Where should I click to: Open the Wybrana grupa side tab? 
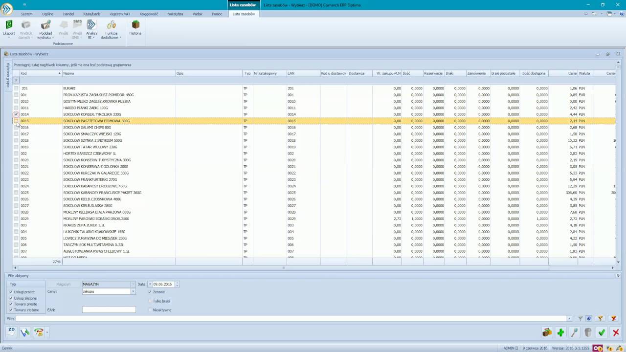point(8,75)
